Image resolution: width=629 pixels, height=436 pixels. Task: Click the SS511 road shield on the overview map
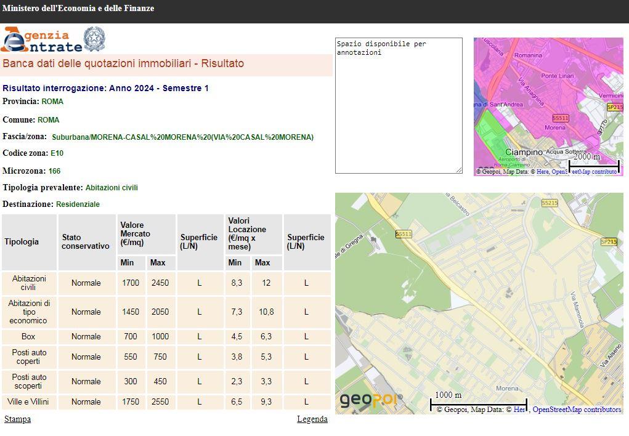click(560, 118)
